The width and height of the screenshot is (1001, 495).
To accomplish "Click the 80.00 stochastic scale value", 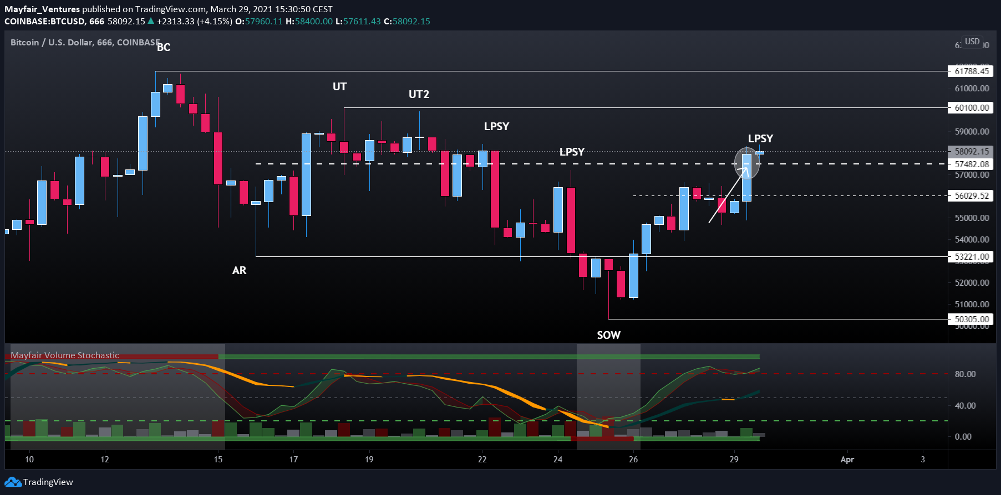I will tap(966, 374).
